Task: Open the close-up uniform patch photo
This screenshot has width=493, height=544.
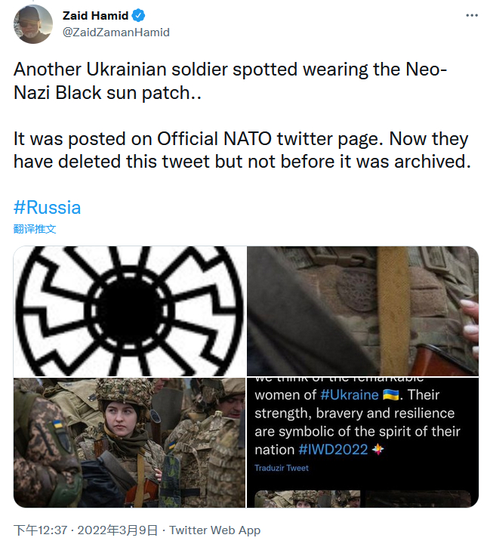Action: (362, 311)
